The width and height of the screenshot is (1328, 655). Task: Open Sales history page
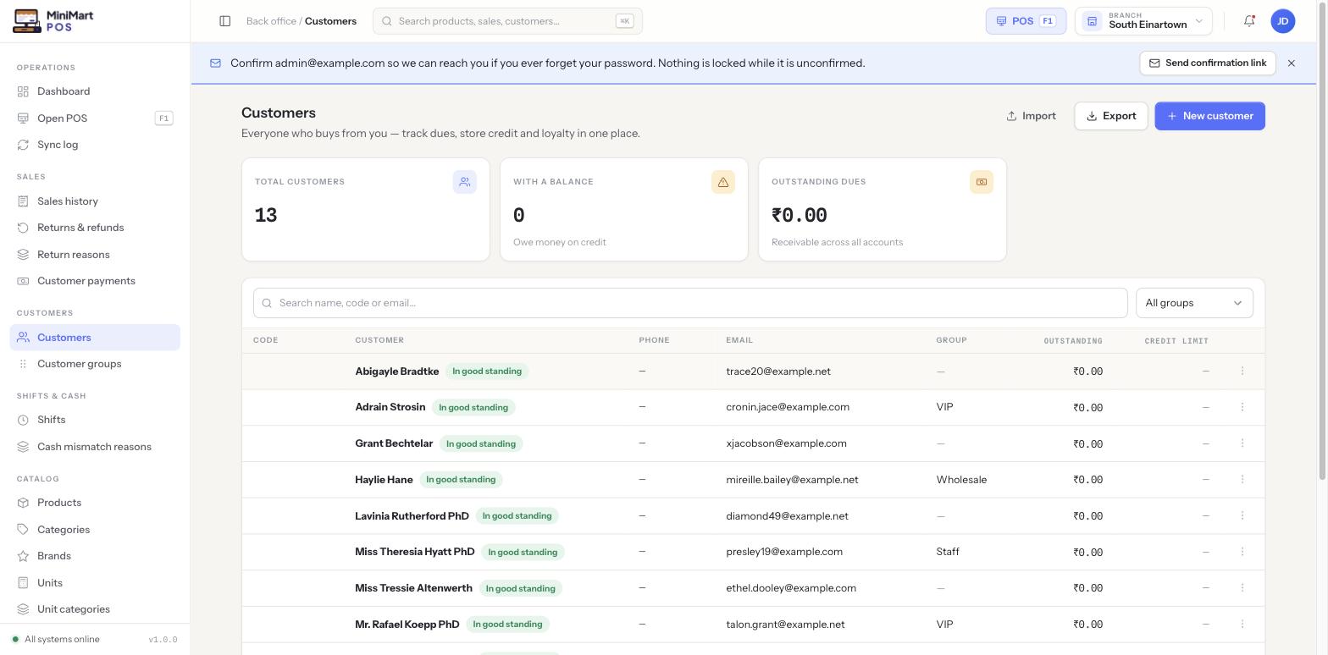95,201
